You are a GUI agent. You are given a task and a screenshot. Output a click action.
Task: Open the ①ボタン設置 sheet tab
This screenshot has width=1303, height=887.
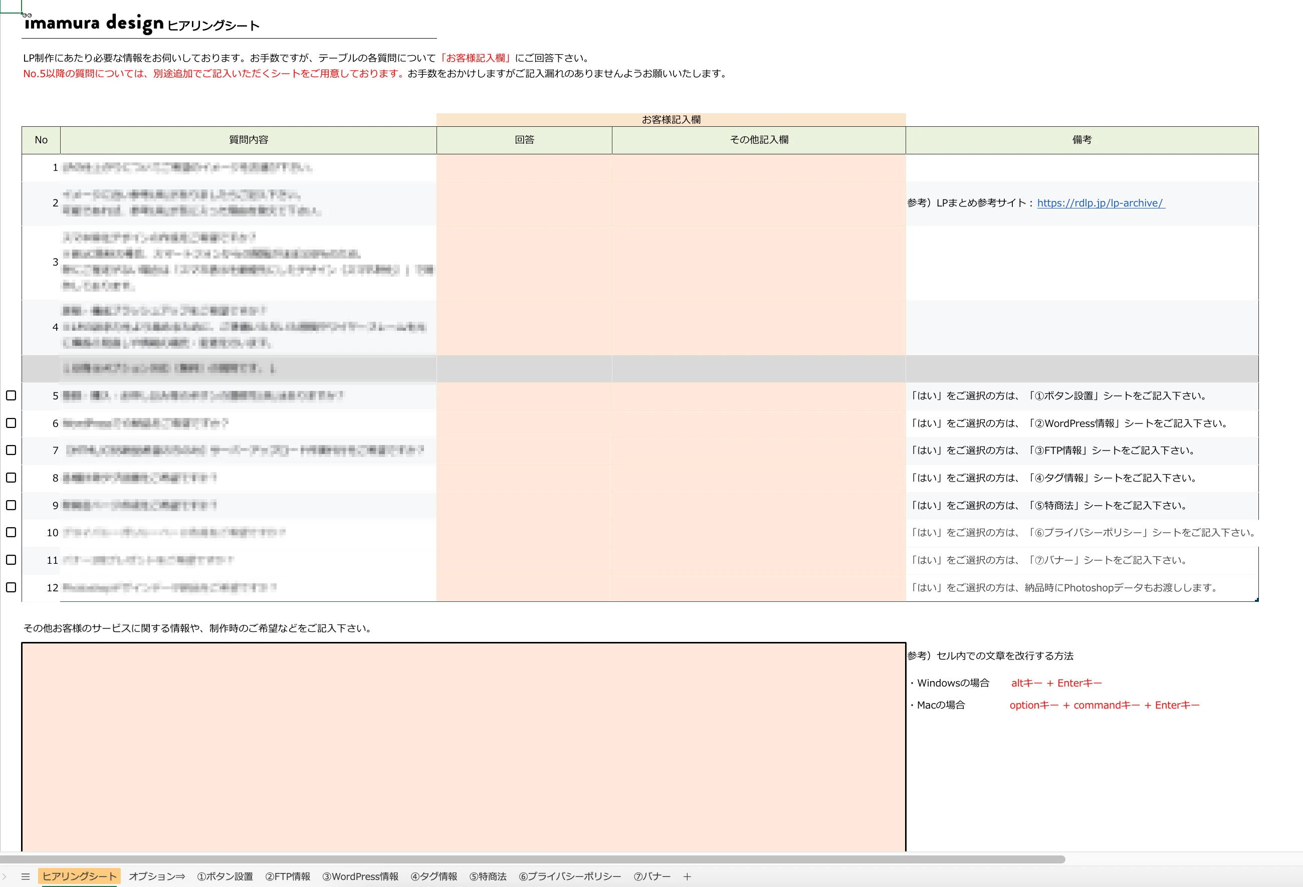(x=225, y=876)
